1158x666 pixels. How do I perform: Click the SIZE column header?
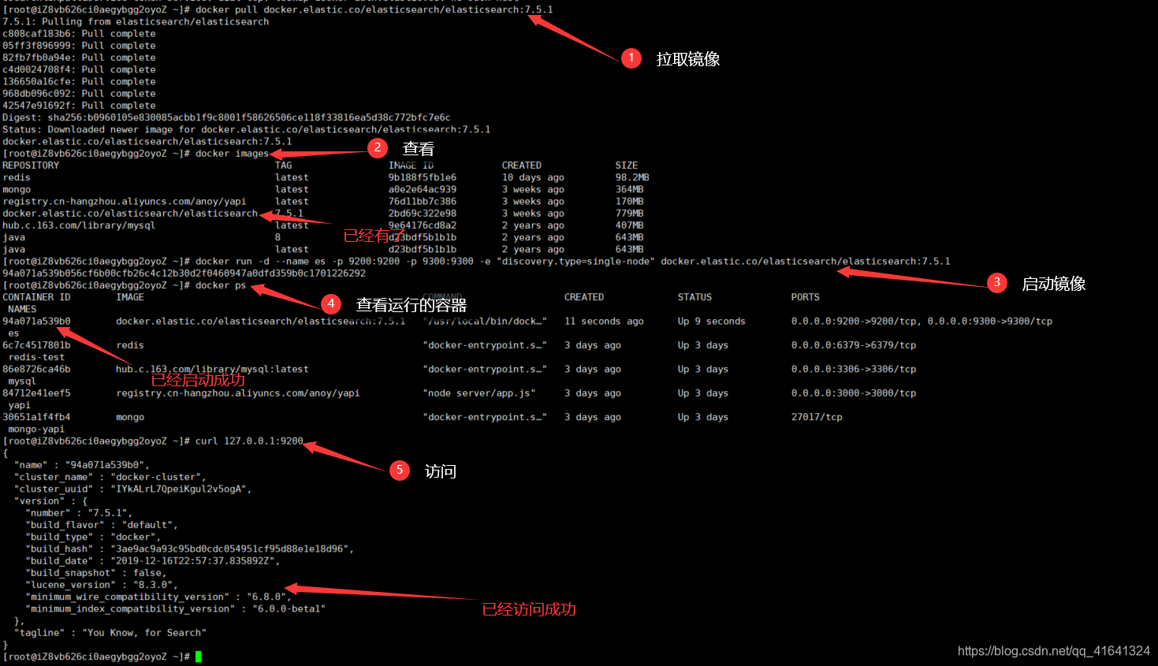pyautogui.click(x=627, y=166)
